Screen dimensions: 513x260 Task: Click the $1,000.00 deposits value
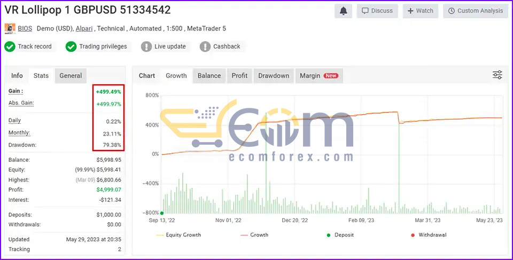(109, 215)
